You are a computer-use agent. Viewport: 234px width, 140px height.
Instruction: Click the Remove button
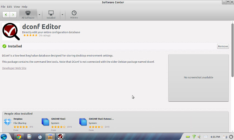223,46
